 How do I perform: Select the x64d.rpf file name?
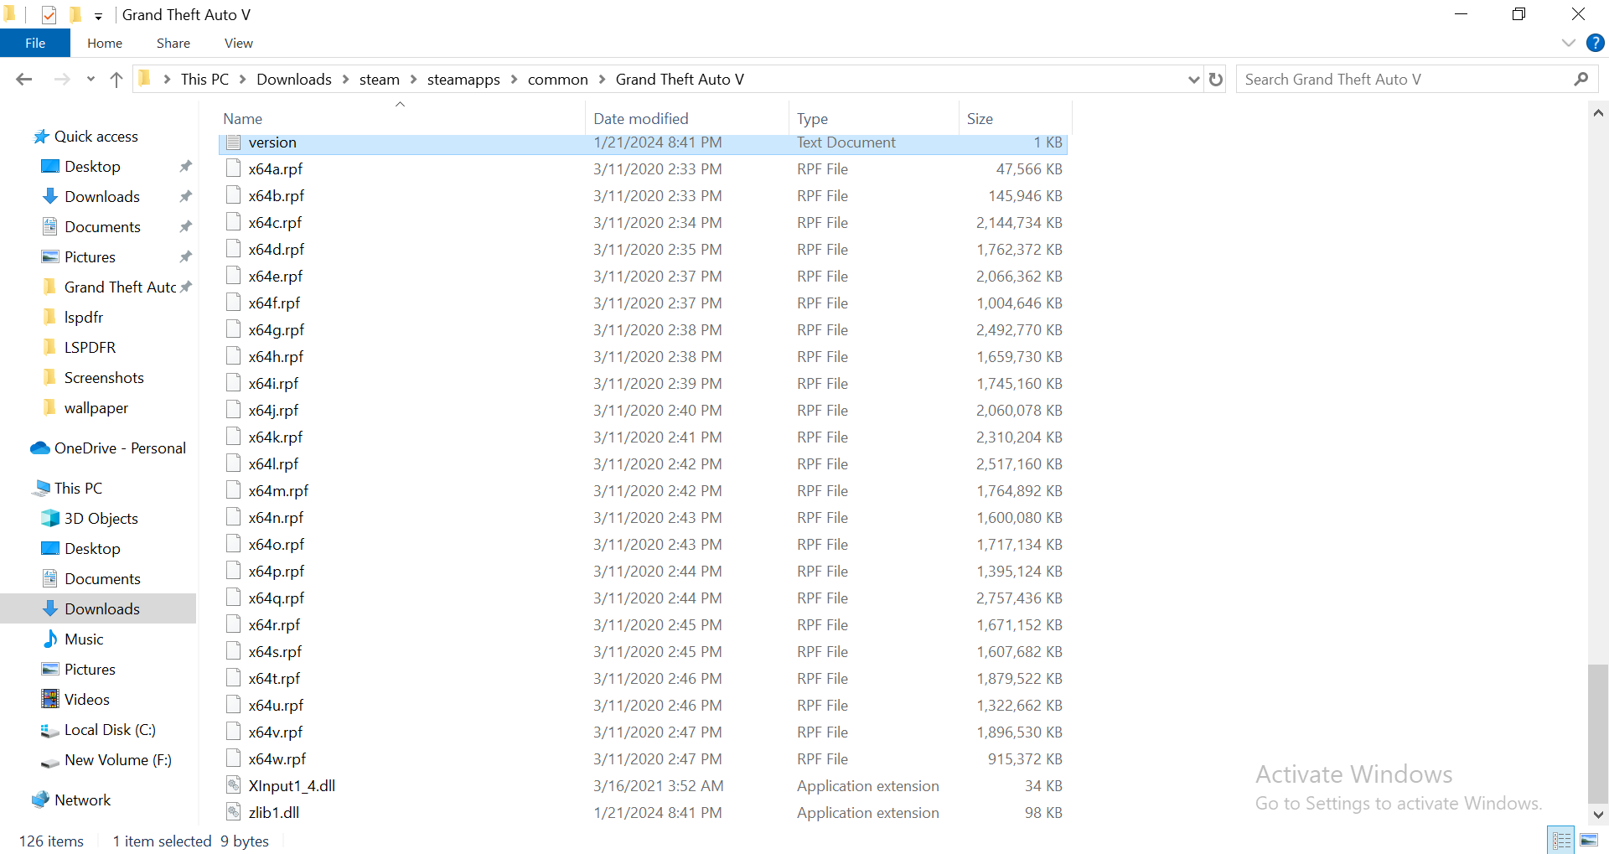tap(277, 249)
